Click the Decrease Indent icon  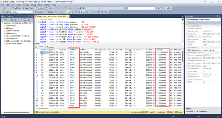click(x=98, y=12)
